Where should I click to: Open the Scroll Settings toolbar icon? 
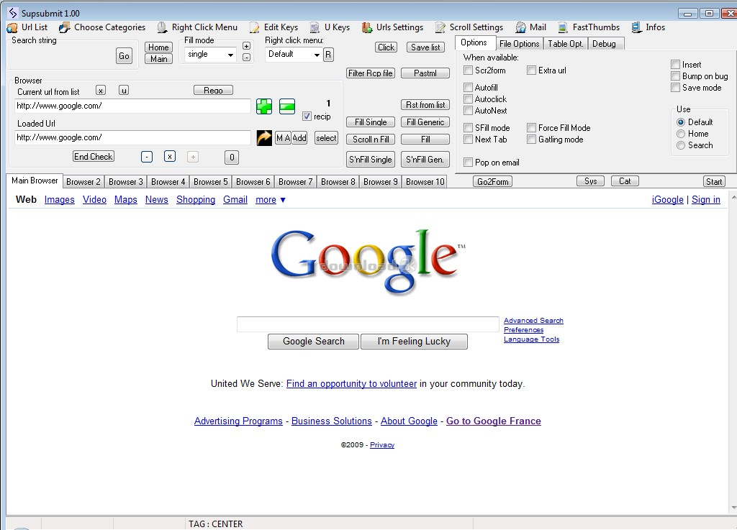coord(440,28)
